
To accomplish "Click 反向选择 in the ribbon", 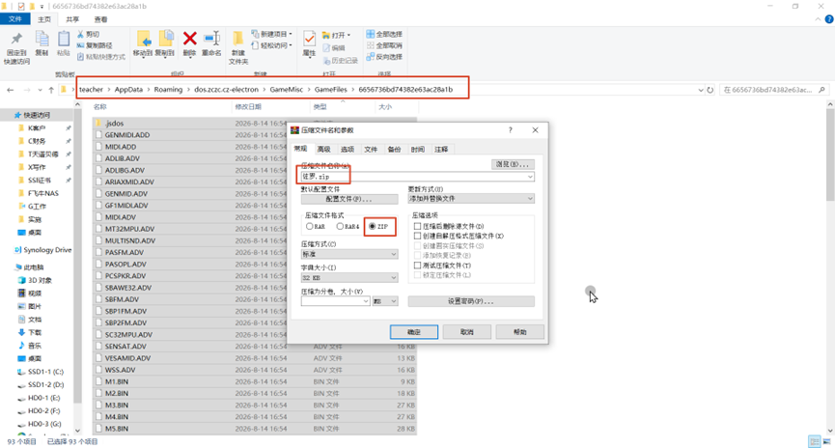I will 384,56.
